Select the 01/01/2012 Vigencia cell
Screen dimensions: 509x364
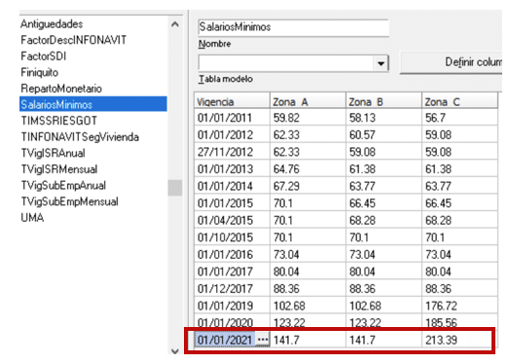[x=232, y=134]
